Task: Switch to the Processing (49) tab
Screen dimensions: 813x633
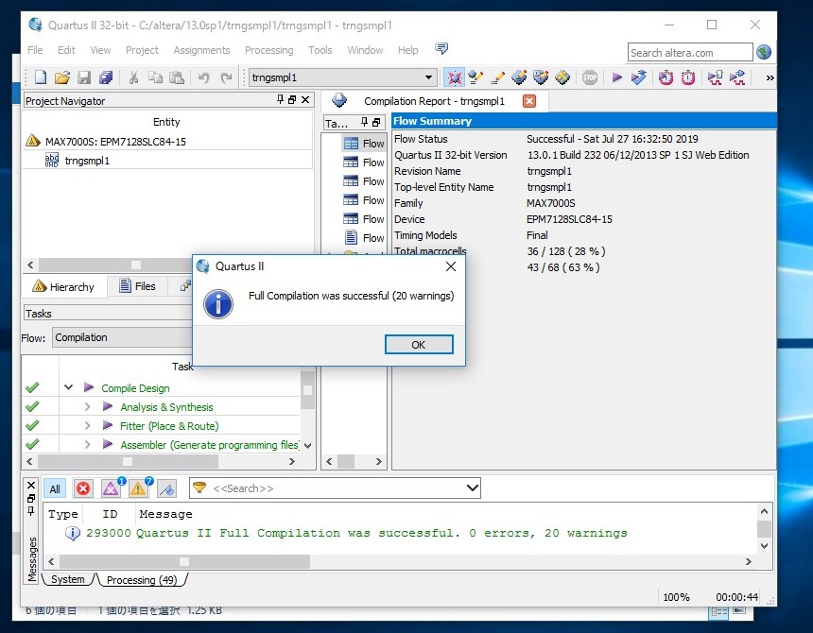Action: click(x=142, y=580)
